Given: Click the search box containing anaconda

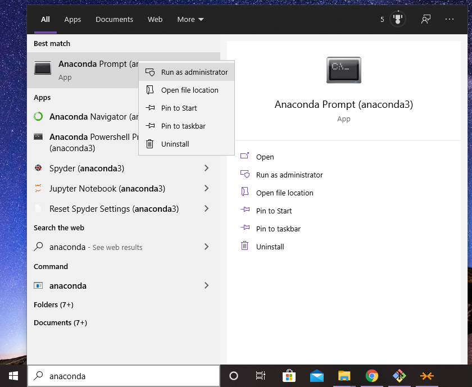Looking at the screenshot, I should click(124, 376).
